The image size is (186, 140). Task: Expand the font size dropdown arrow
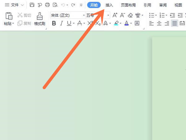(x=108, y=15)
